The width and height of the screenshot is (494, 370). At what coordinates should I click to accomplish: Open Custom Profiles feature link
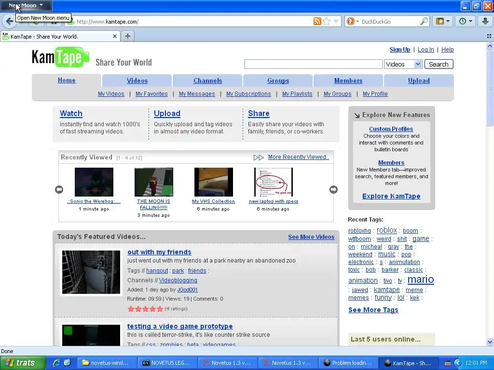[x=391, y=129]
